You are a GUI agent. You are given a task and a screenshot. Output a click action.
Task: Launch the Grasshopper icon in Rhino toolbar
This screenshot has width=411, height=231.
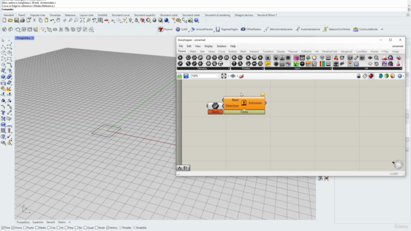click(x=191, y=20)
